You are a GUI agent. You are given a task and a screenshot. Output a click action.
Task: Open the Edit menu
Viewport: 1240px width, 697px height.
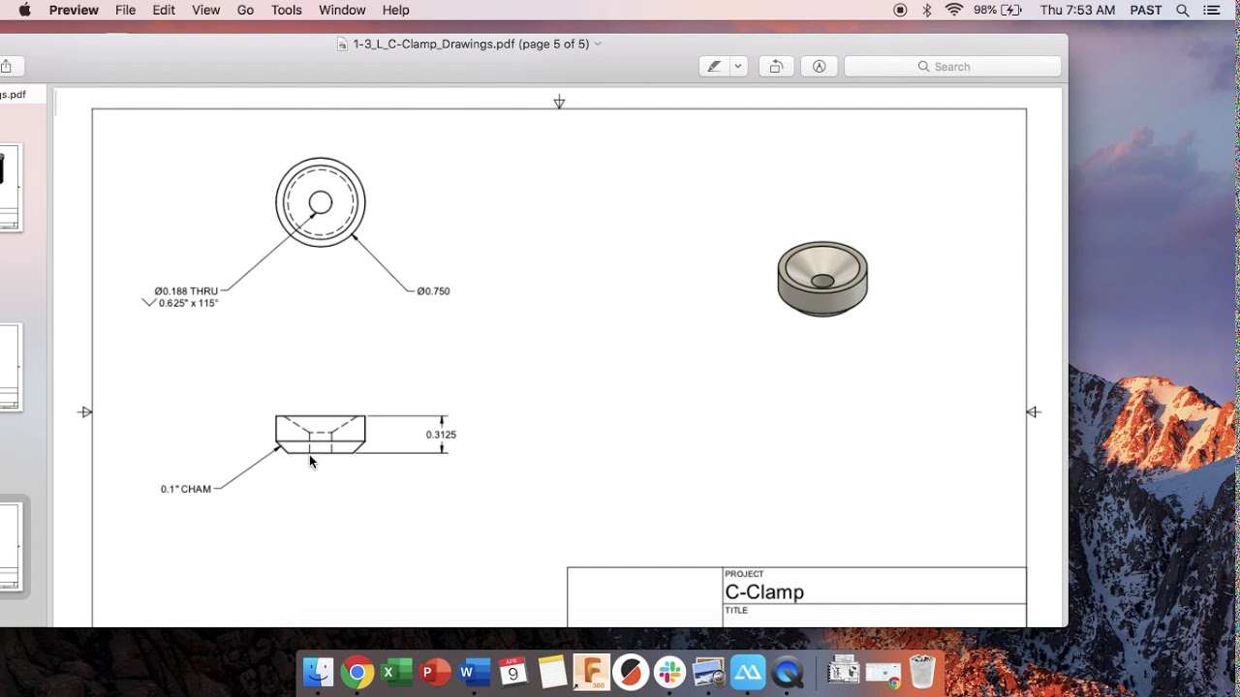pyautogui.click(x=164, y=10)
